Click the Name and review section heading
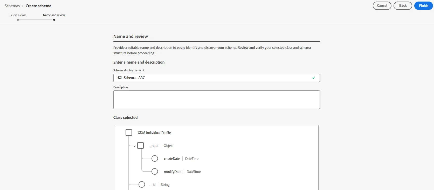 130,36
